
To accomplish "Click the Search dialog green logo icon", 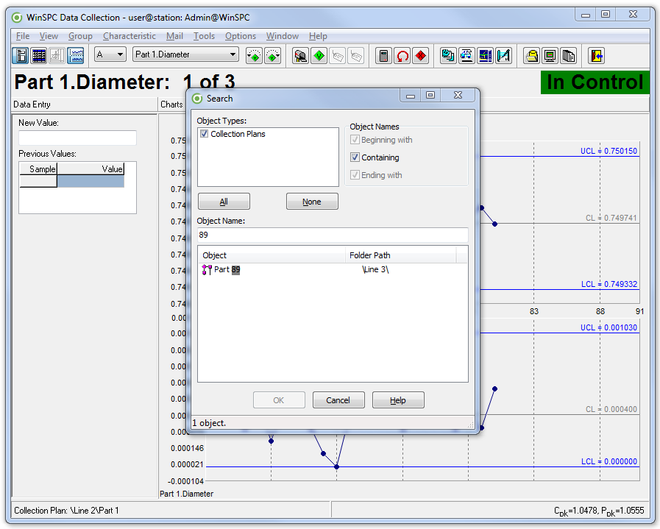I will coord(197,99).
